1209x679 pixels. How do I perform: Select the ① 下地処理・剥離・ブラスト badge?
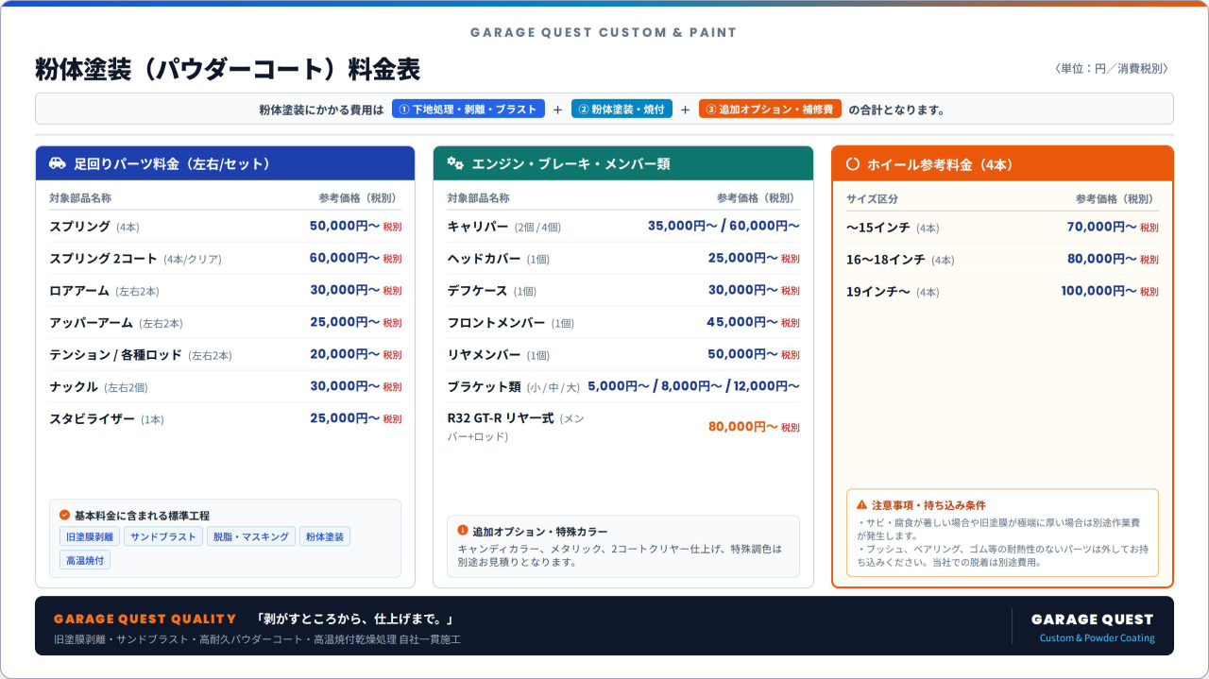[x=468, y=109]
